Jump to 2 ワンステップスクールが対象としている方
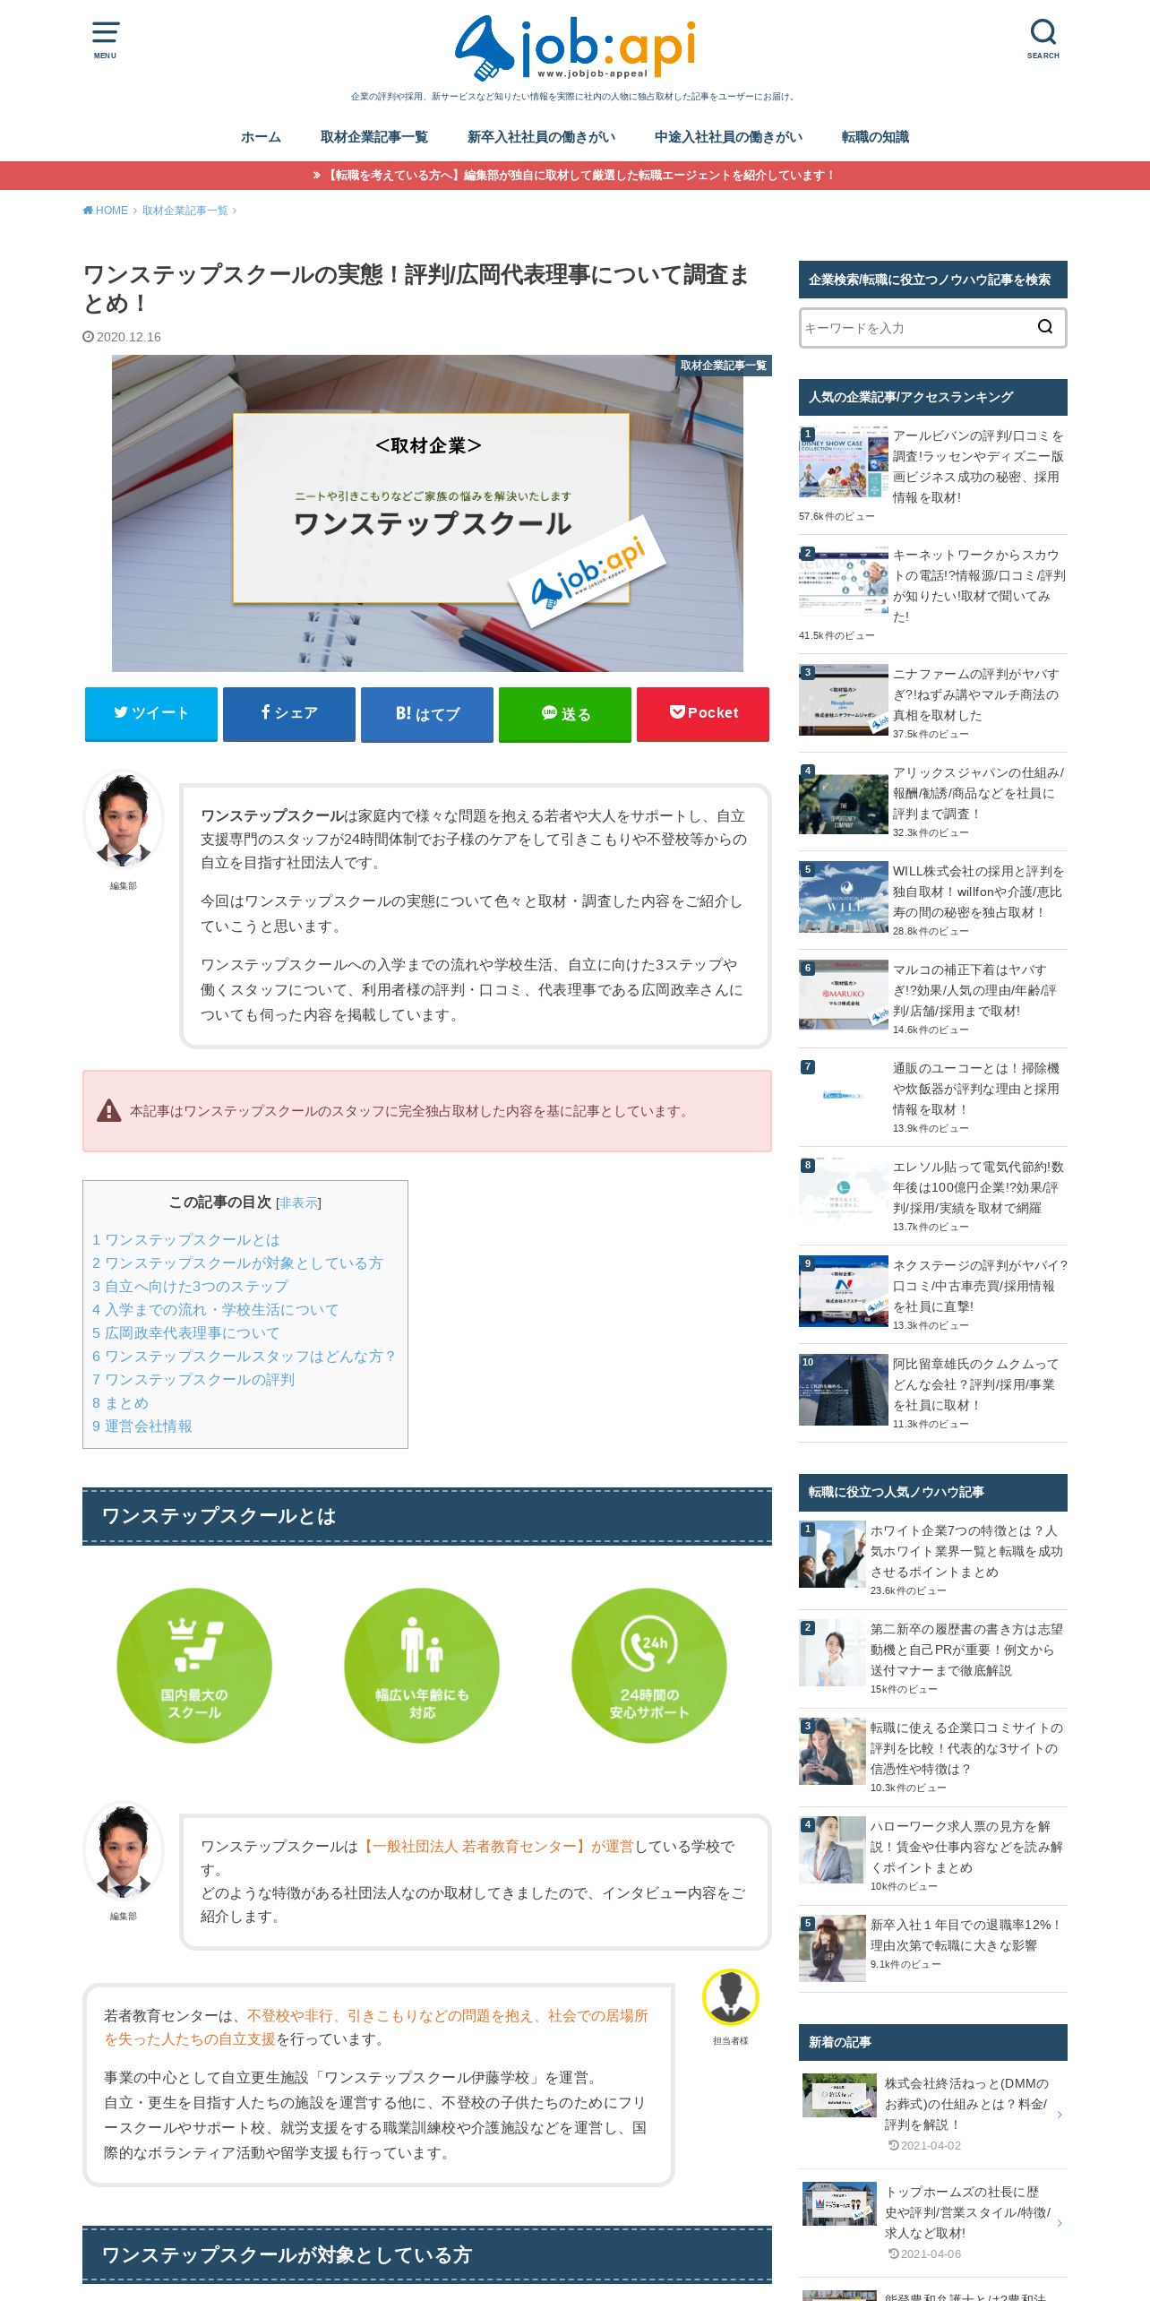The height and width of the screenshot is (2301, 1150). pyautogui.click(x=237, y=1263)
